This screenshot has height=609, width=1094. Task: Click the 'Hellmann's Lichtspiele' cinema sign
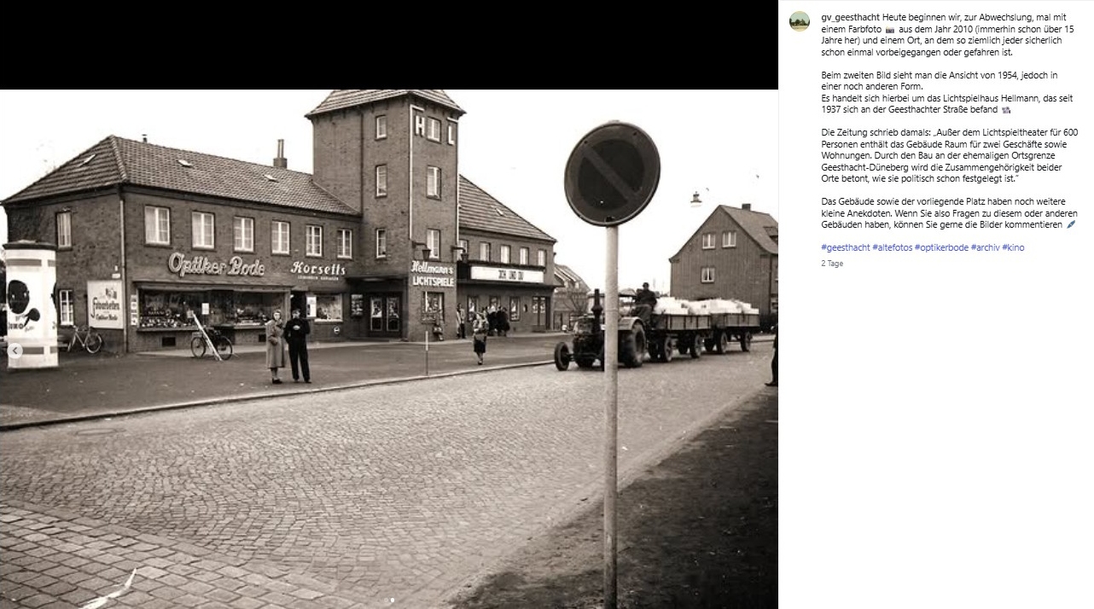coord(433,274)
